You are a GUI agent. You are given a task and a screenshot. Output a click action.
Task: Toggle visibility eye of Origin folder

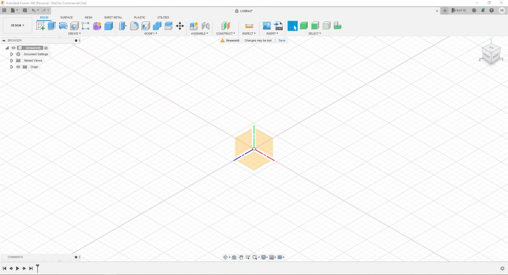(x=18, y=67)
